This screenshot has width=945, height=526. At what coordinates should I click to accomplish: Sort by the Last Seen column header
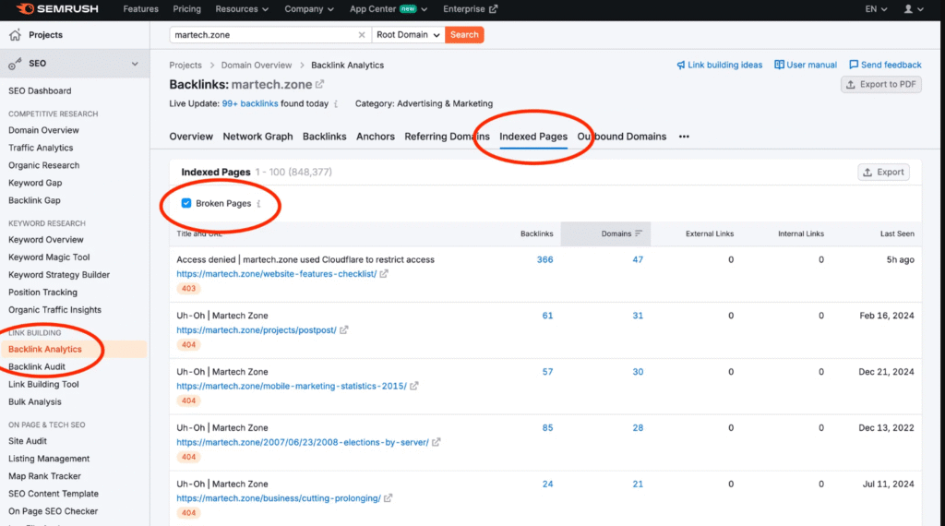[897, 233]
